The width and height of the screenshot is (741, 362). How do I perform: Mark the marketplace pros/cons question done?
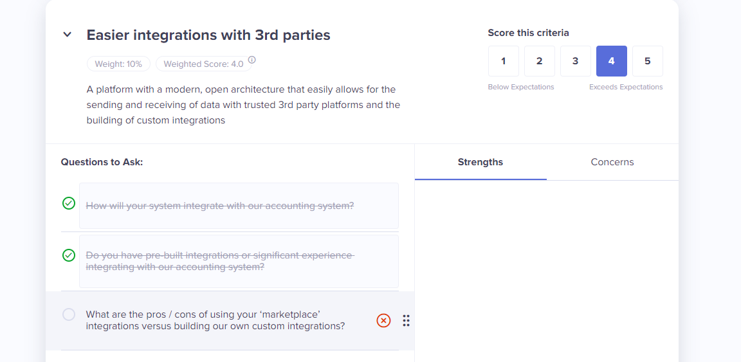pyautogui.click(x=69, y=314)
